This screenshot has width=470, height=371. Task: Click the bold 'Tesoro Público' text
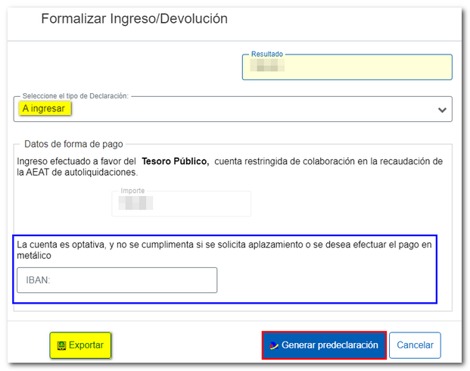tap(175, 161)
